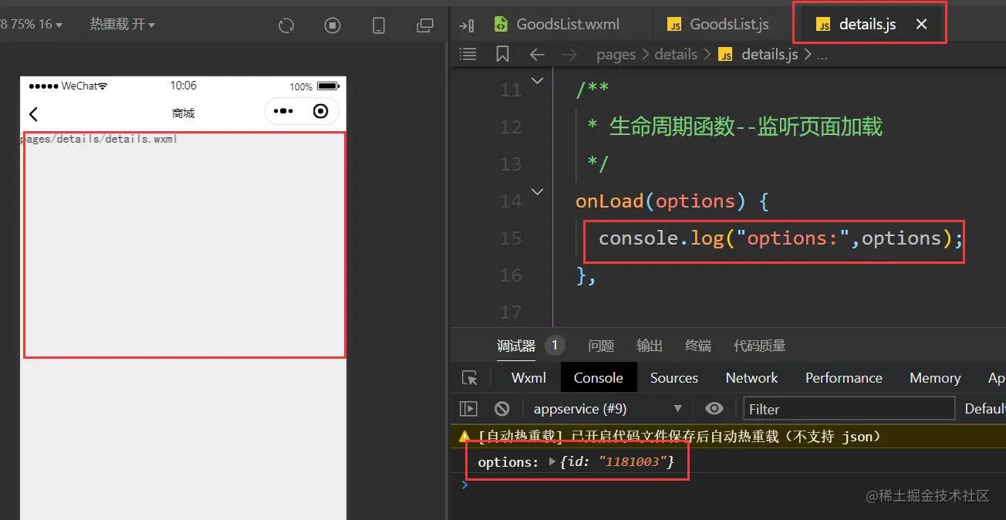The height and width of the screenshot is (520, 1006).
Task: Click the 商城 title in simulator
Action: click(184, 113)
